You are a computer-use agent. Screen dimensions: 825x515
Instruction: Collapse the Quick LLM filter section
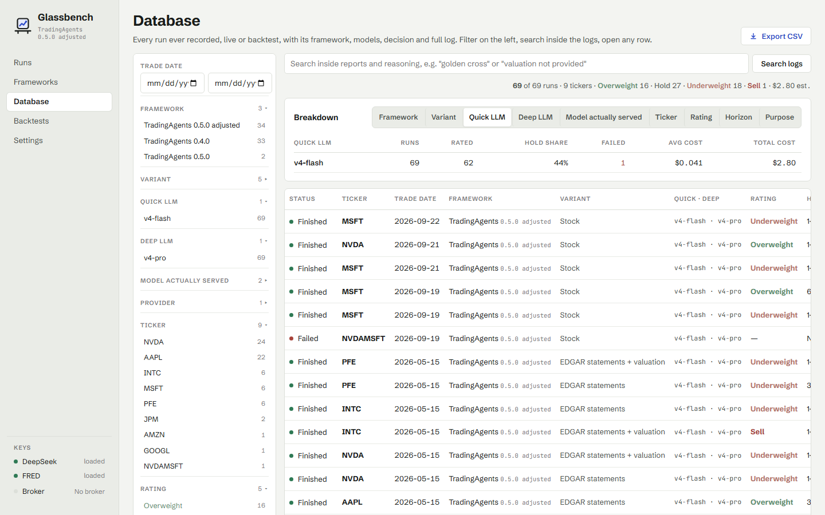pyautogui.click(x=204, y=201)
